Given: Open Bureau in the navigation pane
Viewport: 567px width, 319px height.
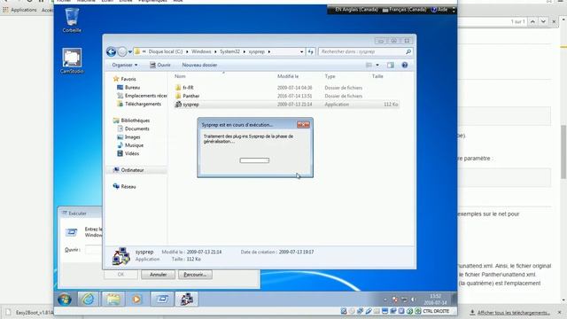Looking at the screenshot, I should pos(132,87).
